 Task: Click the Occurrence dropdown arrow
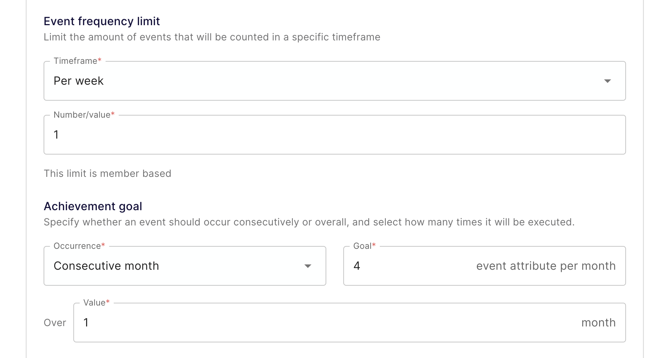click(x=308, y=266)
